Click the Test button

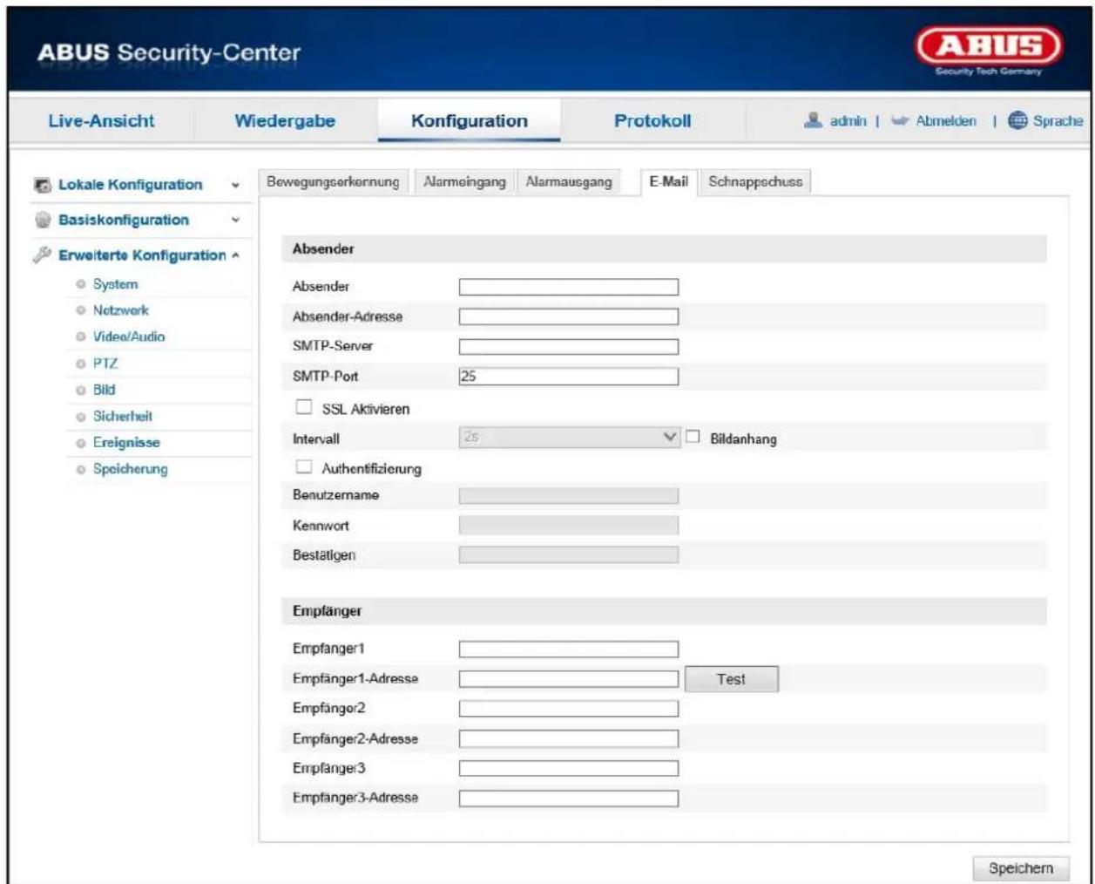point(731,679)
